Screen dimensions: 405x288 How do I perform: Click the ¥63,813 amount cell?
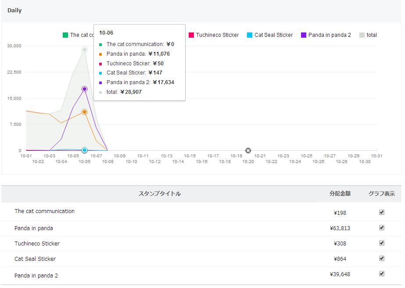pos(340,228)
